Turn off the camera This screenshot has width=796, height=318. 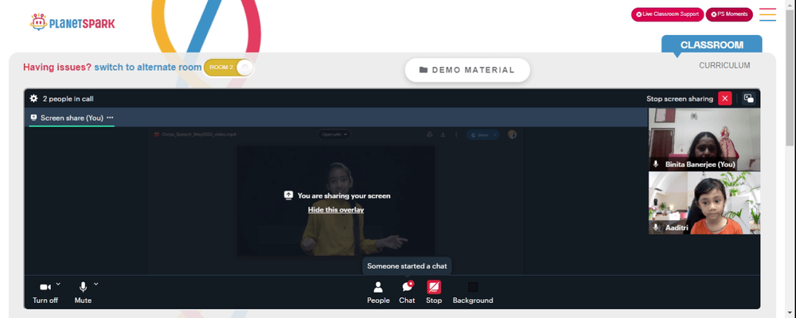click(x=45, y=293)
